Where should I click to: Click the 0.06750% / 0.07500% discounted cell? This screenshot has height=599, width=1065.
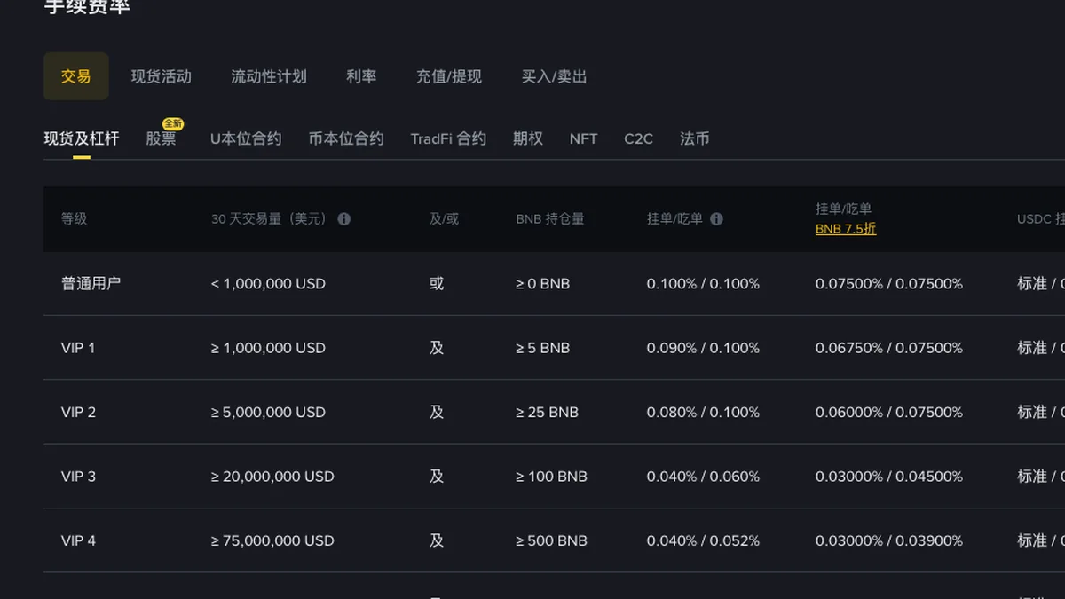tap(889, 348)
